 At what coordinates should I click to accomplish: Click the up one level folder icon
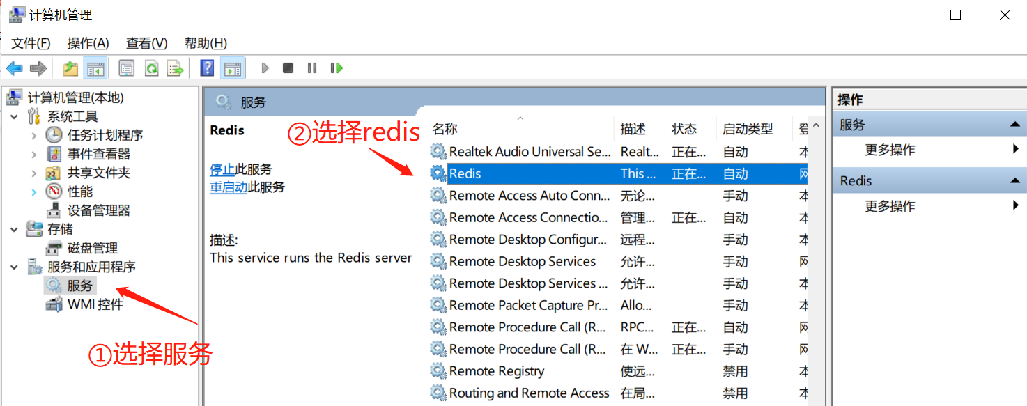70,68
